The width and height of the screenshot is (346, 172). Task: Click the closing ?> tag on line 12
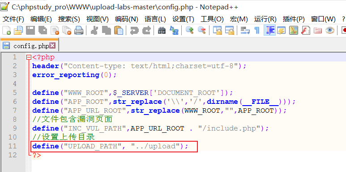coord(37,155)
